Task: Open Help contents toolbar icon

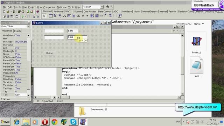Action: click(37, 12)
